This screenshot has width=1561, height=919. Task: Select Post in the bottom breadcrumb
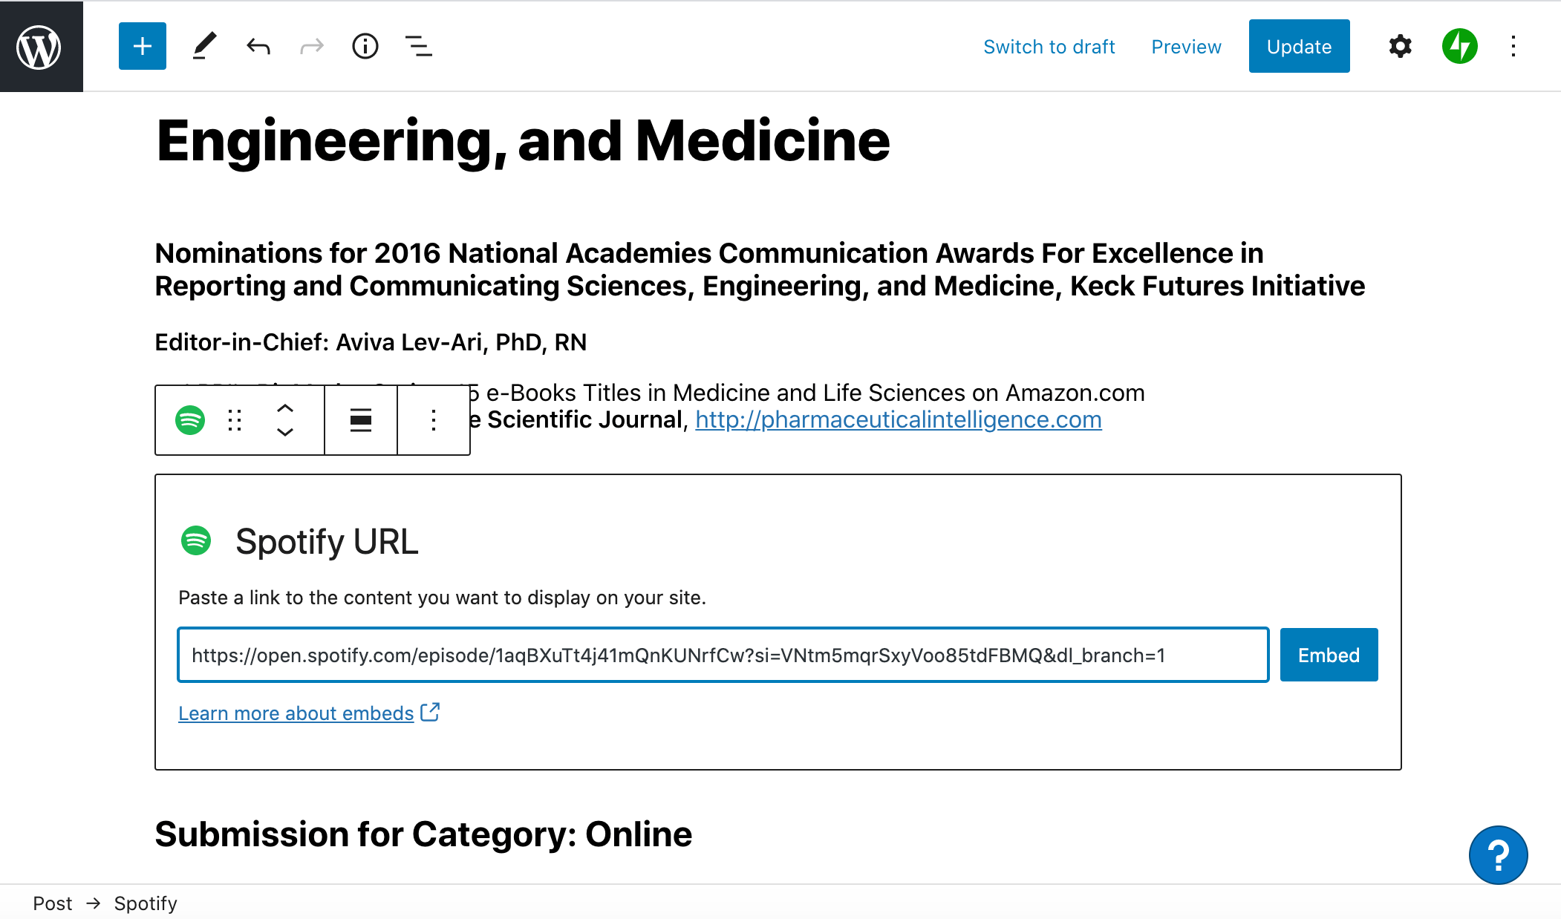(x=52, y=903)
